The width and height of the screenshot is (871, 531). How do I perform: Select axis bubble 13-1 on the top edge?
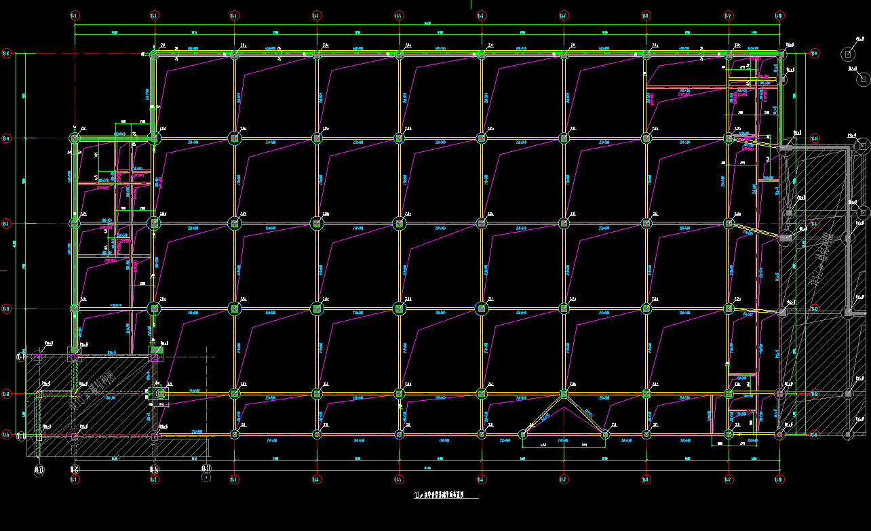pyautogui.click(x=75, y=15)
